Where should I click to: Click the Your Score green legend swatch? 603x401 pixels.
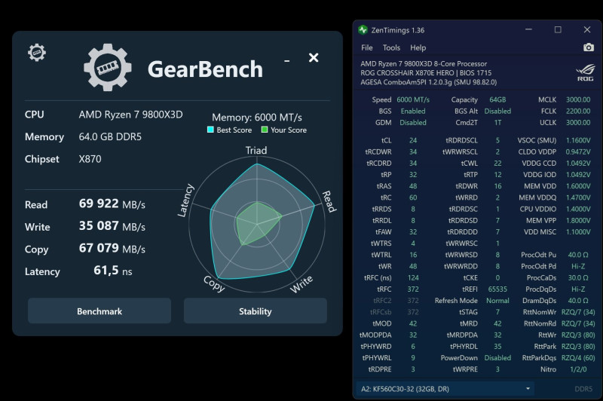pos(265,130)
